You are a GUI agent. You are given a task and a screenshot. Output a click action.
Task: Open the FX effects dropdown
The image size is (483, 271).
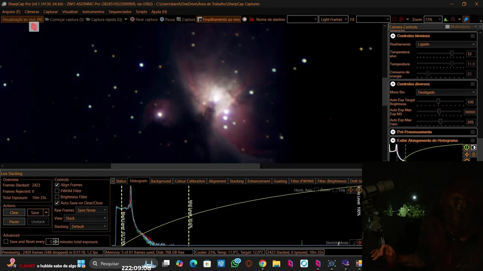click(x=373, y=20)
